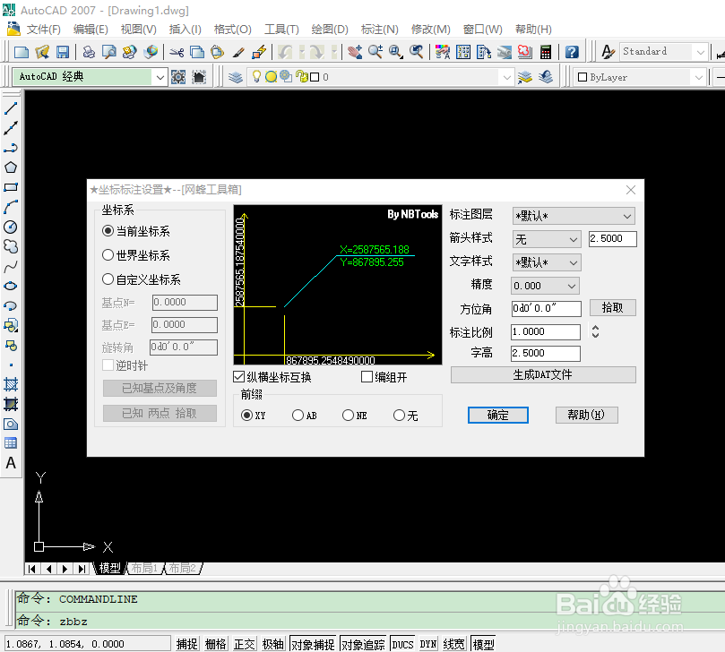Select 世界坐标系 radio button
The image size is (725, 652).
tap(108, 254)
